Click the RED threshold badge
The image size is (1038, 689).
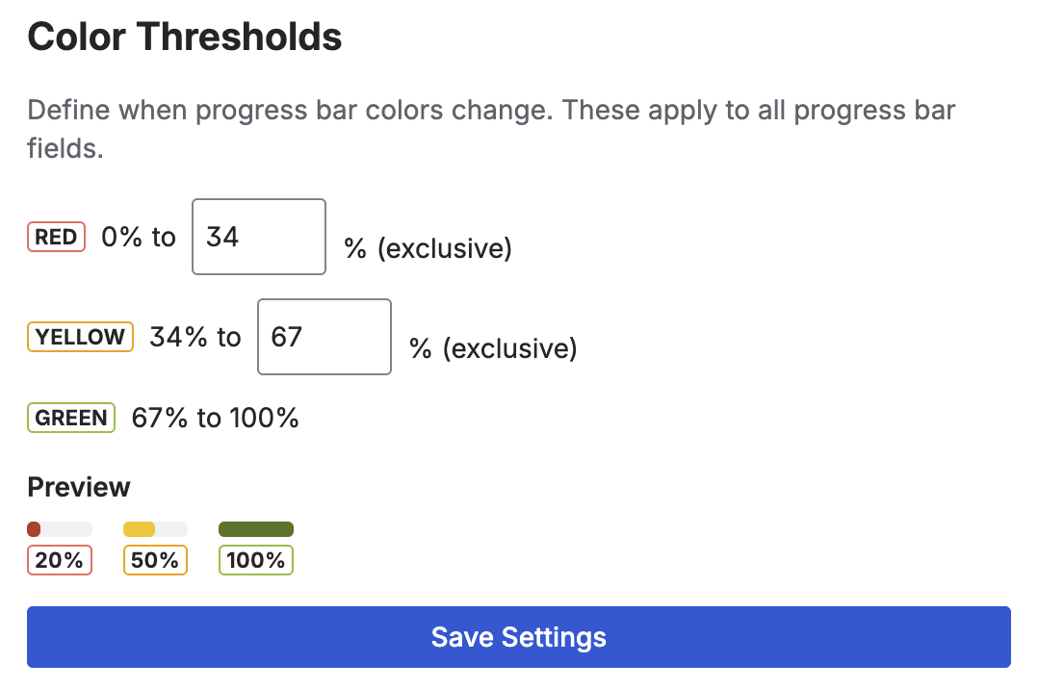(56, 237)
